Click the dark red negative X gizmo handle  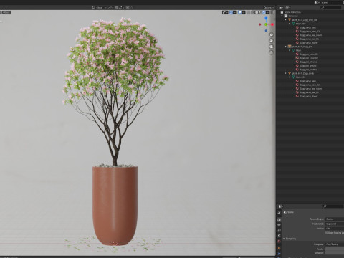pos(260,24)
